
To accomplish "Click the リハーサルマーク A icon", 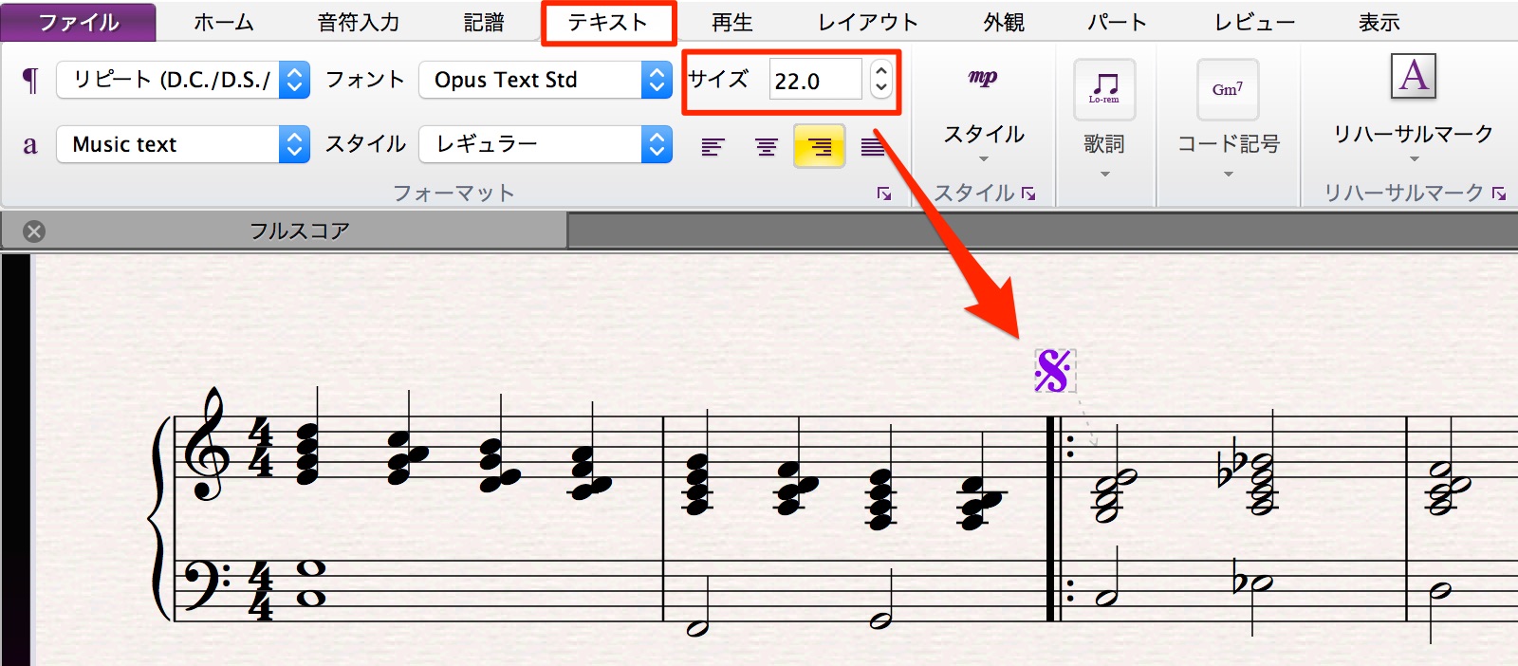I will (x=1414, y=76).
